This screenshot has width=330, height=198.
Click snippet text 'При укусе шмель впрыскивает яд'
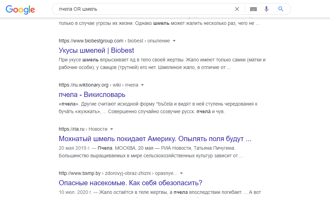97,60
